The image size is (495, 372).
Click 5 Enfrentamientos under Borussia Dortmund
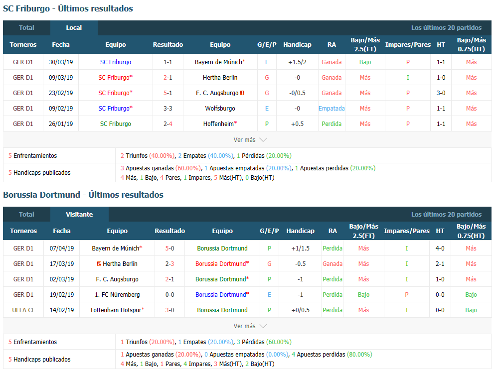32,342
